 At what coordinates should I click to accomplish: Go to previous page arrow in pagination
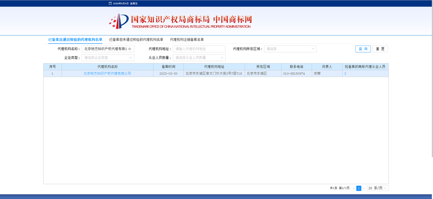click(x=354, y=188)
